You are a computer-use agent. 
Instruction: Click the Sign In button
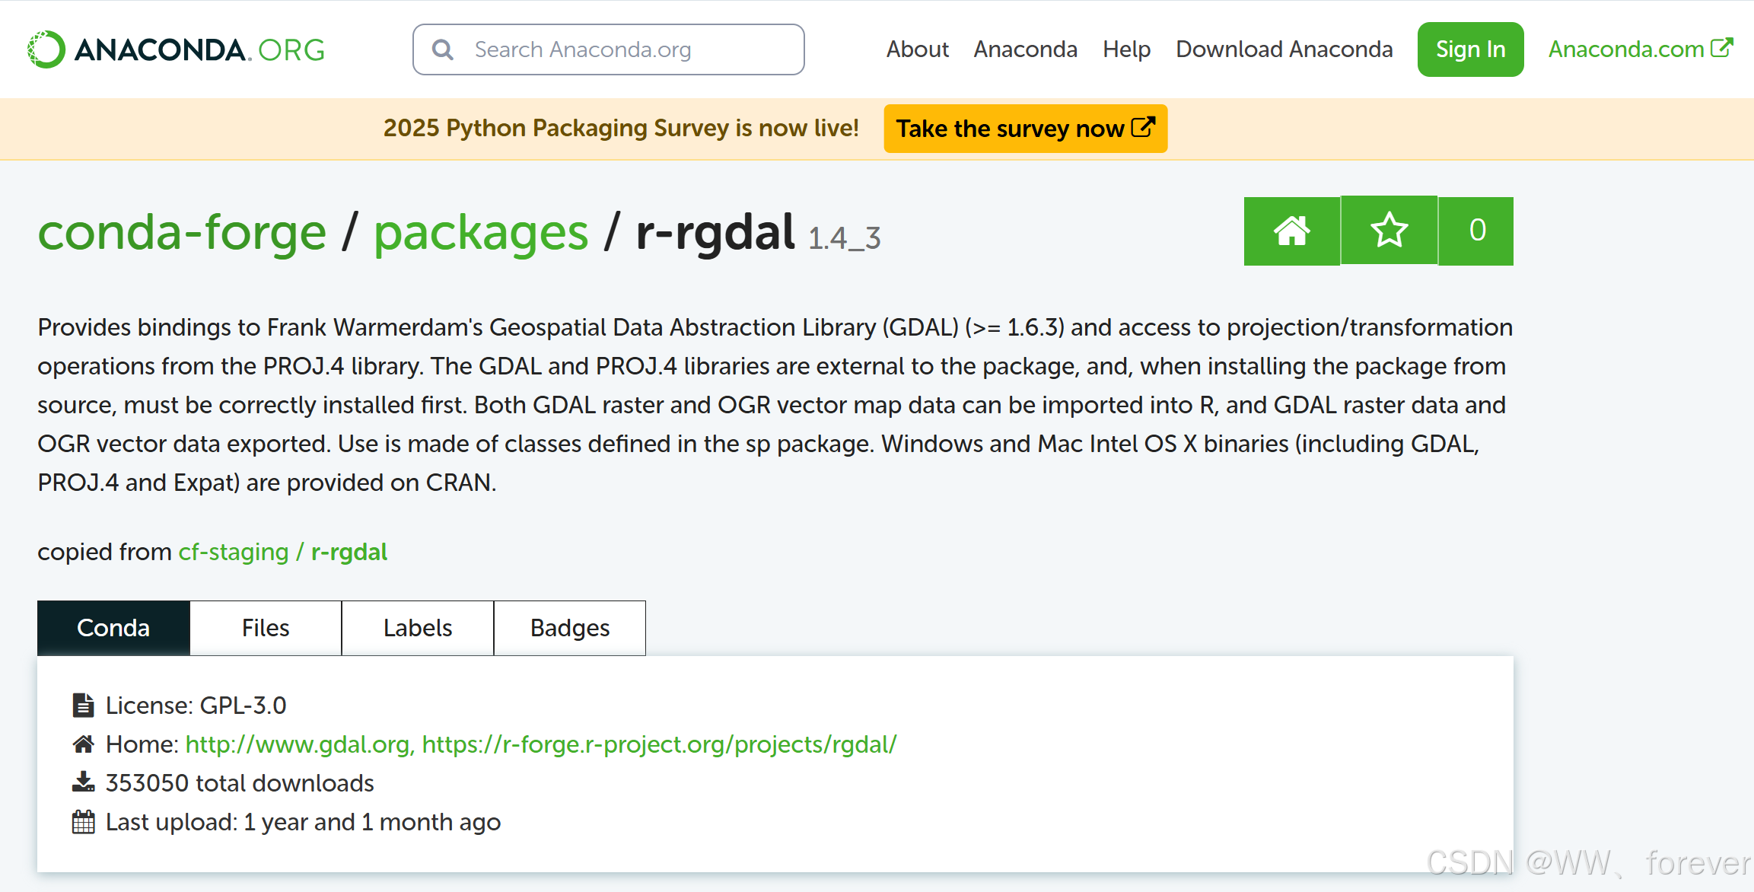[1469, 49]
